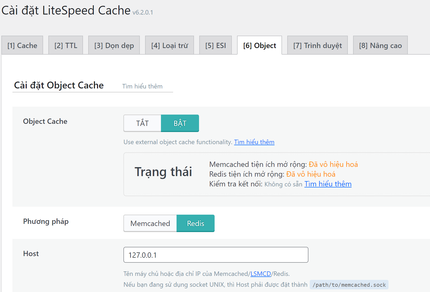The width and height of the screenshot is (430, 292).
Task: Click the Host setting label
Action: tap(31, 254)
